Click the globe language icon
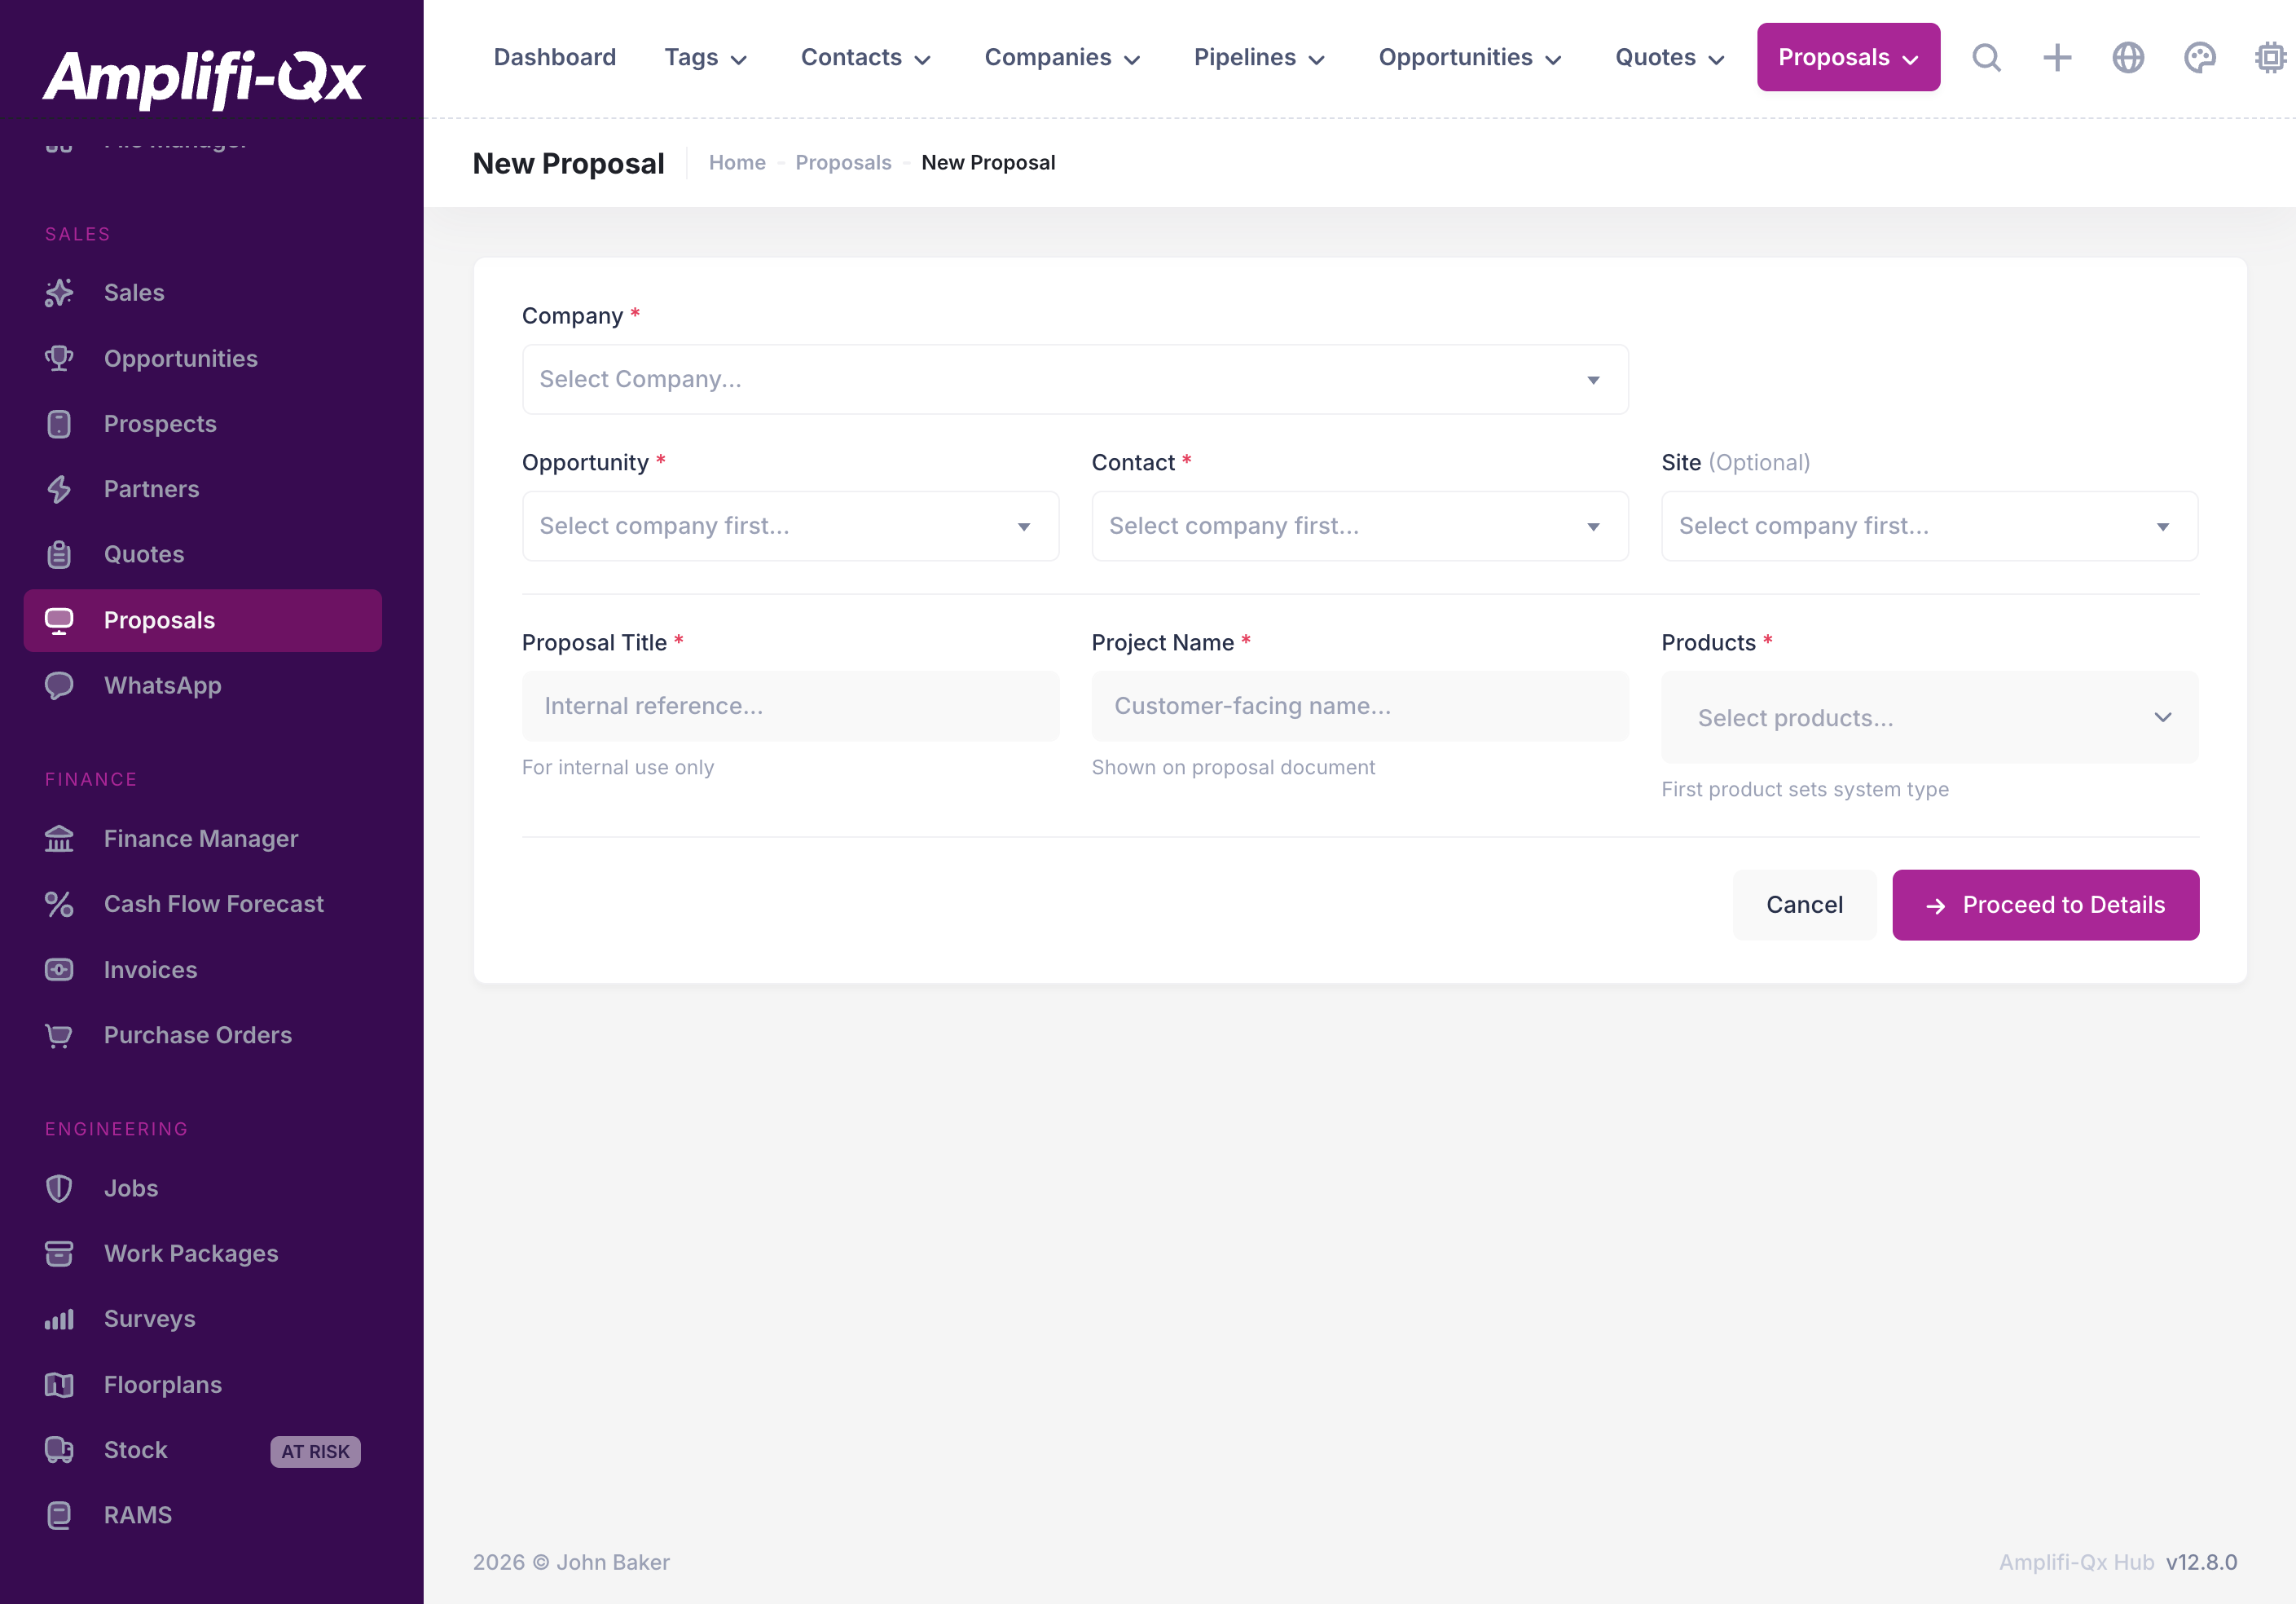Screen dimensions: 2296x1604 pos(2128,57)
